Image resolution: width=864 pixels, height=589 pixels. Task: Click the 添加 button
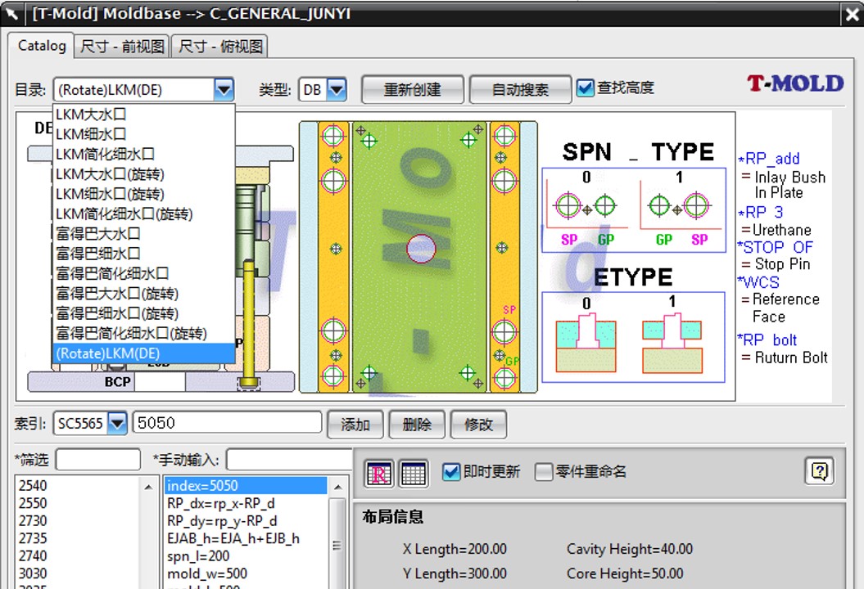pyautogui.click(x=355, y=424)
